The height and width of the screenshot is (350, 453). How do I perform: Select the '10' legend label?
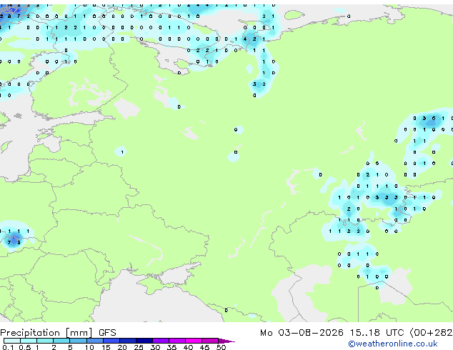pos(89,347)
